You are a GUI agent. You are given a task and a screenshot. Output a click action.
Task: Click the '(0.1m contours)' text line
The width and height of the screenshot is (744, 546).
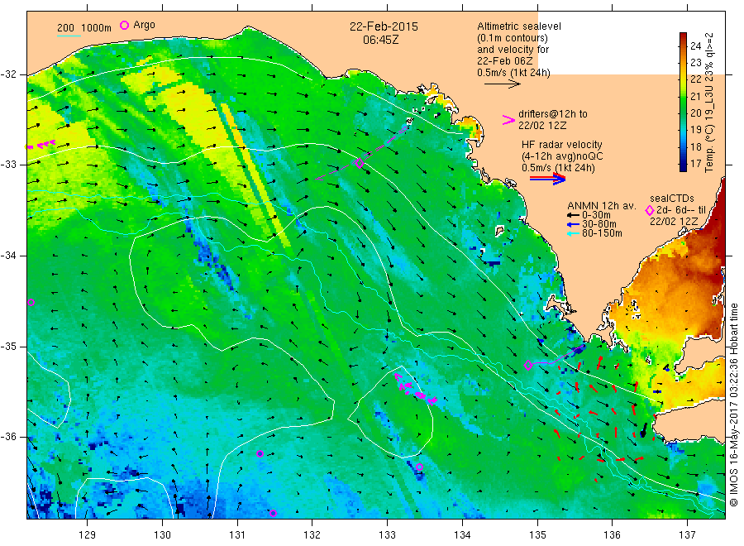tap(513, 38)
